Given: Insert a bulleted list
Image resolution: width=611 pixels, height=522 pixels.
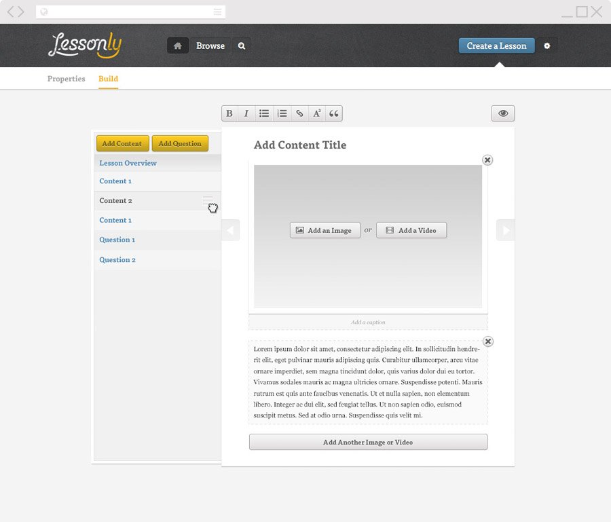Looking at the screenshot, I should [x=264, y=113].
